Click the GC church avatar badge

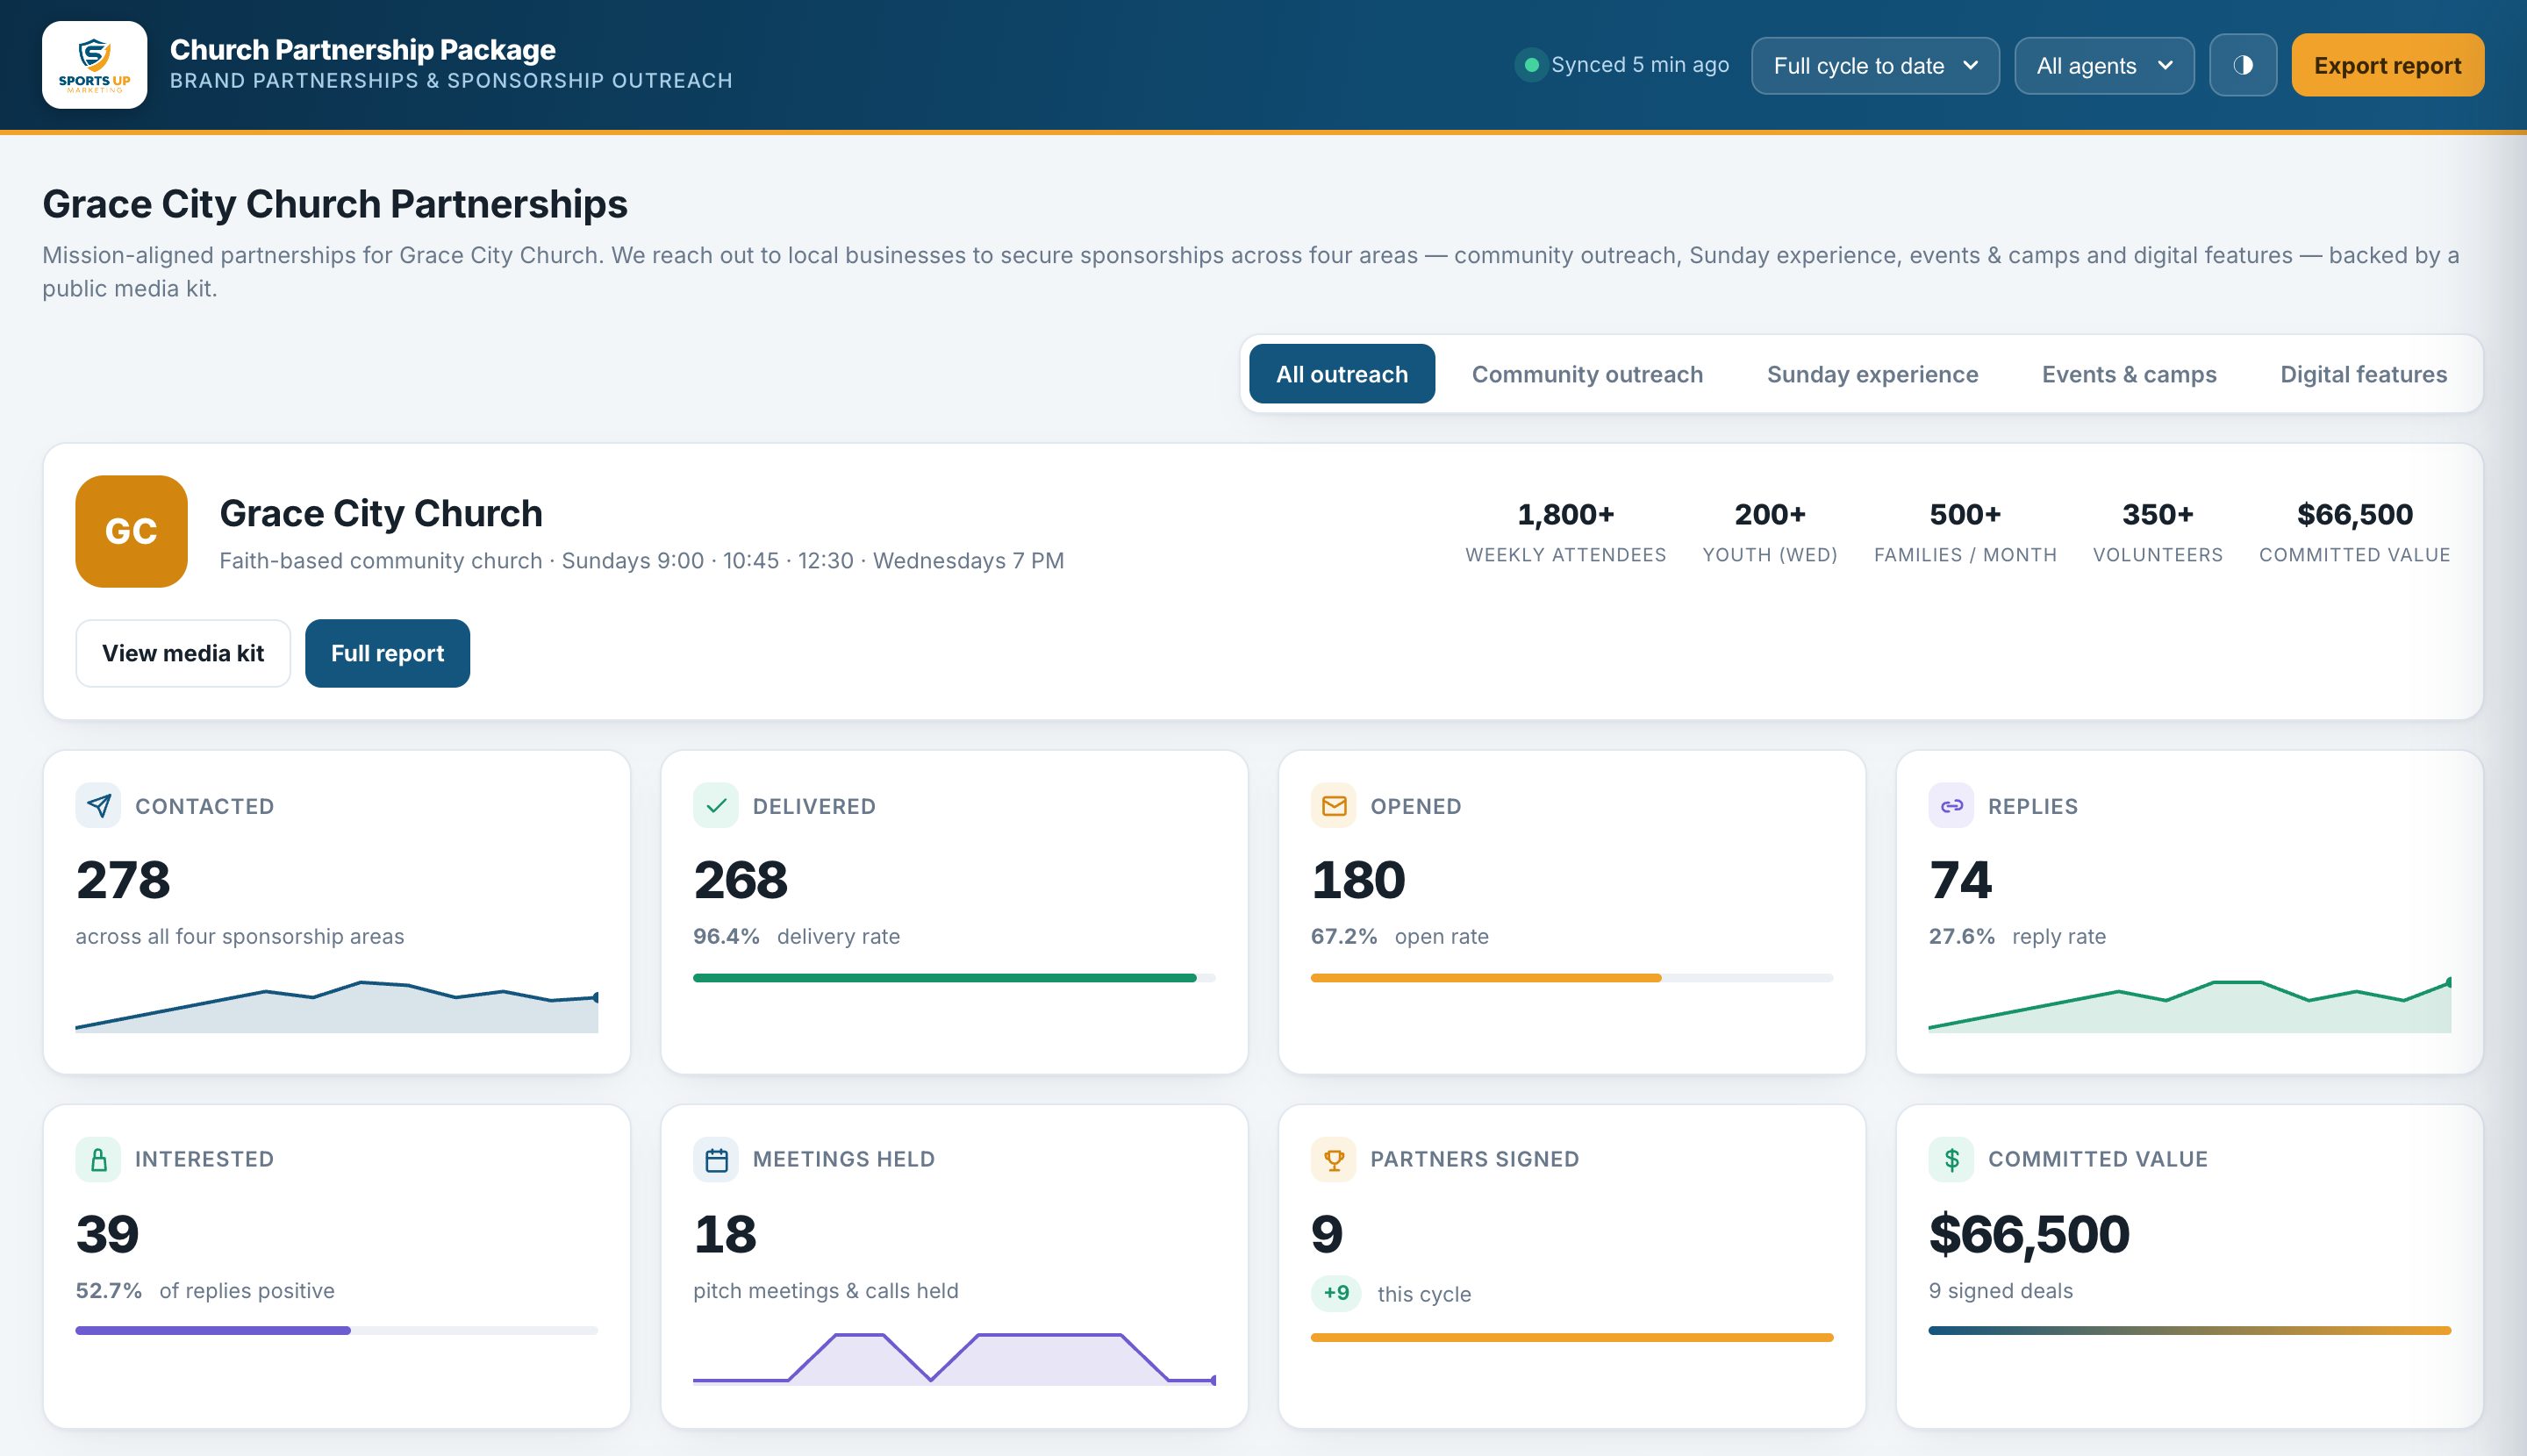[x=131, y=531]
